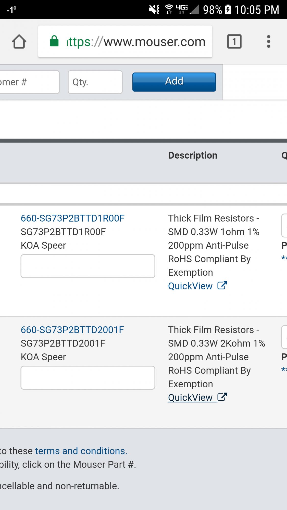Open the browser tab switcher
Image resolution: width=287 pixels, height=510 pixels.
pos(234,41)
